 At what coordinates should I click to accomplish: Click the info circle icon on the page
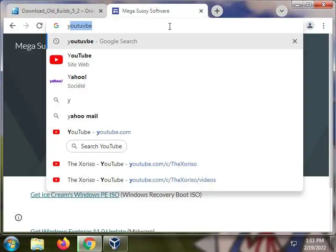(18, 218)
